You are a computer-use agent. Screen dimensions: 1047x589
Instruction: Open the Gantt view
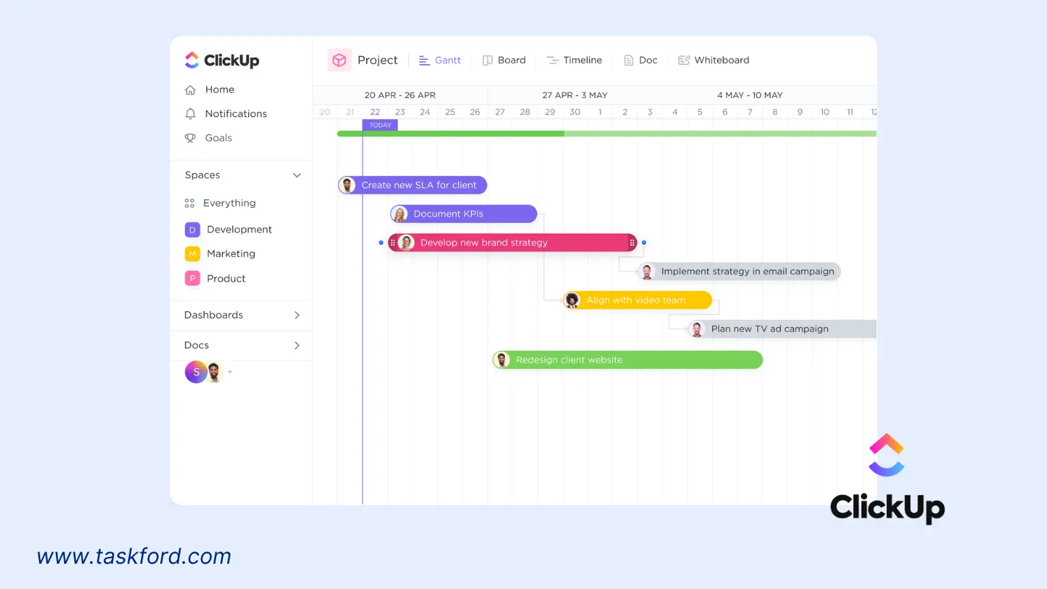tap(440, 60)
